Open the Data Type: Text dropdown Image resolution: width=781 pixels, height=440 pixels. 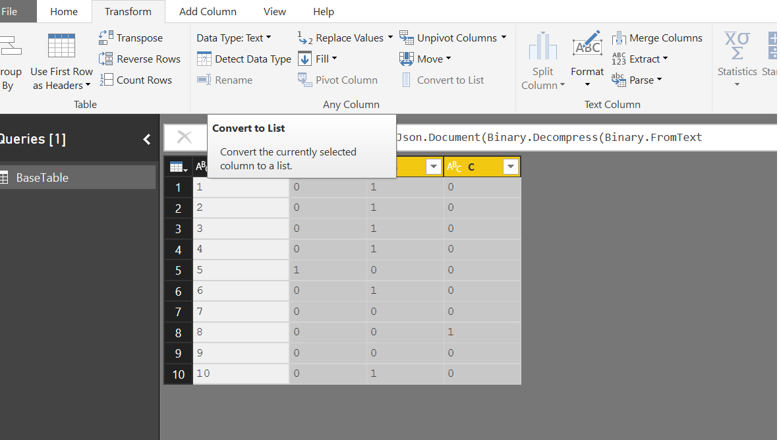(x=234, y=38)
